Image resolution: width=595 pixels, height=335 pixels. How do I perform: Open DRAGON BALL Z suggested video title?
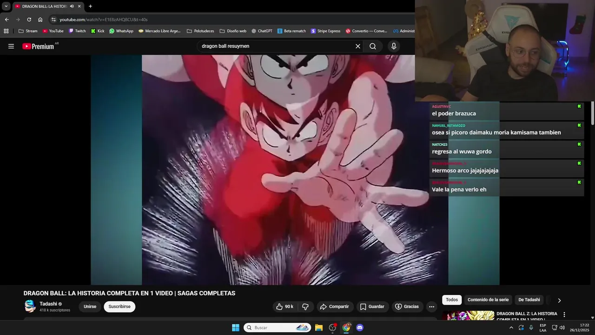coord(527,316)
